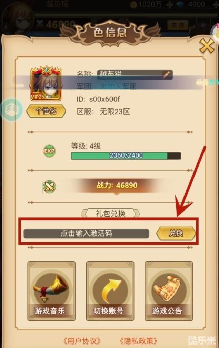Click the experience progress bar 2360/2400
Viewport: 219px width, 348px height.
click(x=126, y=155)
